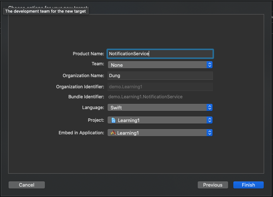The height and width of the screenshot is (197, 273).
Task: Click the "Embed in Application:" label
Action: point(81,133)
